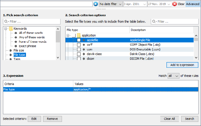Select Exact phrase criterion
This screenshot has height=126, width=201.
[28, 46]
